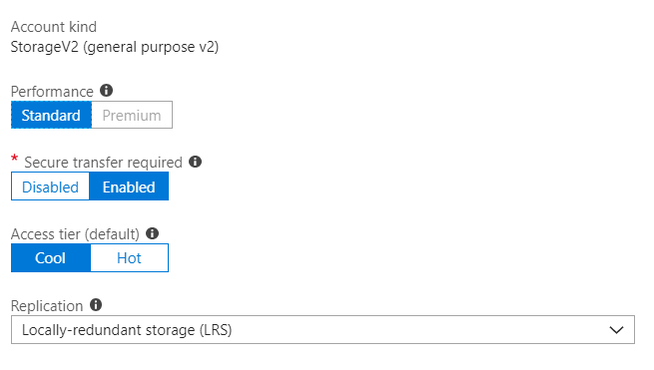Click the Account kind label

54,27
